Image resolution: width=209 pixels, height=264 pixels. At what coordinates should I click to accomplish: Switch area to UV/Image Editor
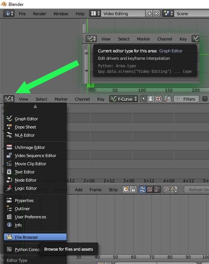tap(35, 147)
